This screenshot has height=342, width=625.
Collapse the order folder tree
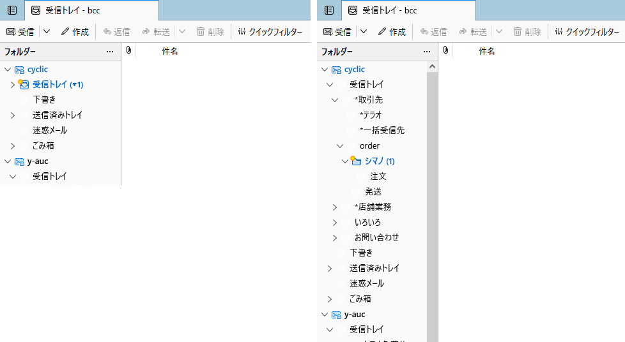[339, 145]
